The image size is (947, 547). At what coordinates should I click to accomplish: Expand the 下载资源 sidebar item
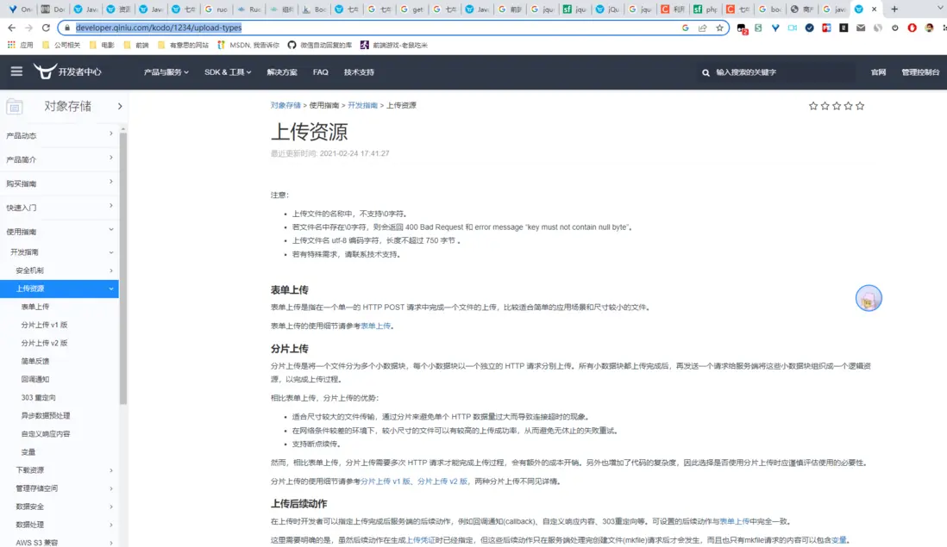click(60, 469)
